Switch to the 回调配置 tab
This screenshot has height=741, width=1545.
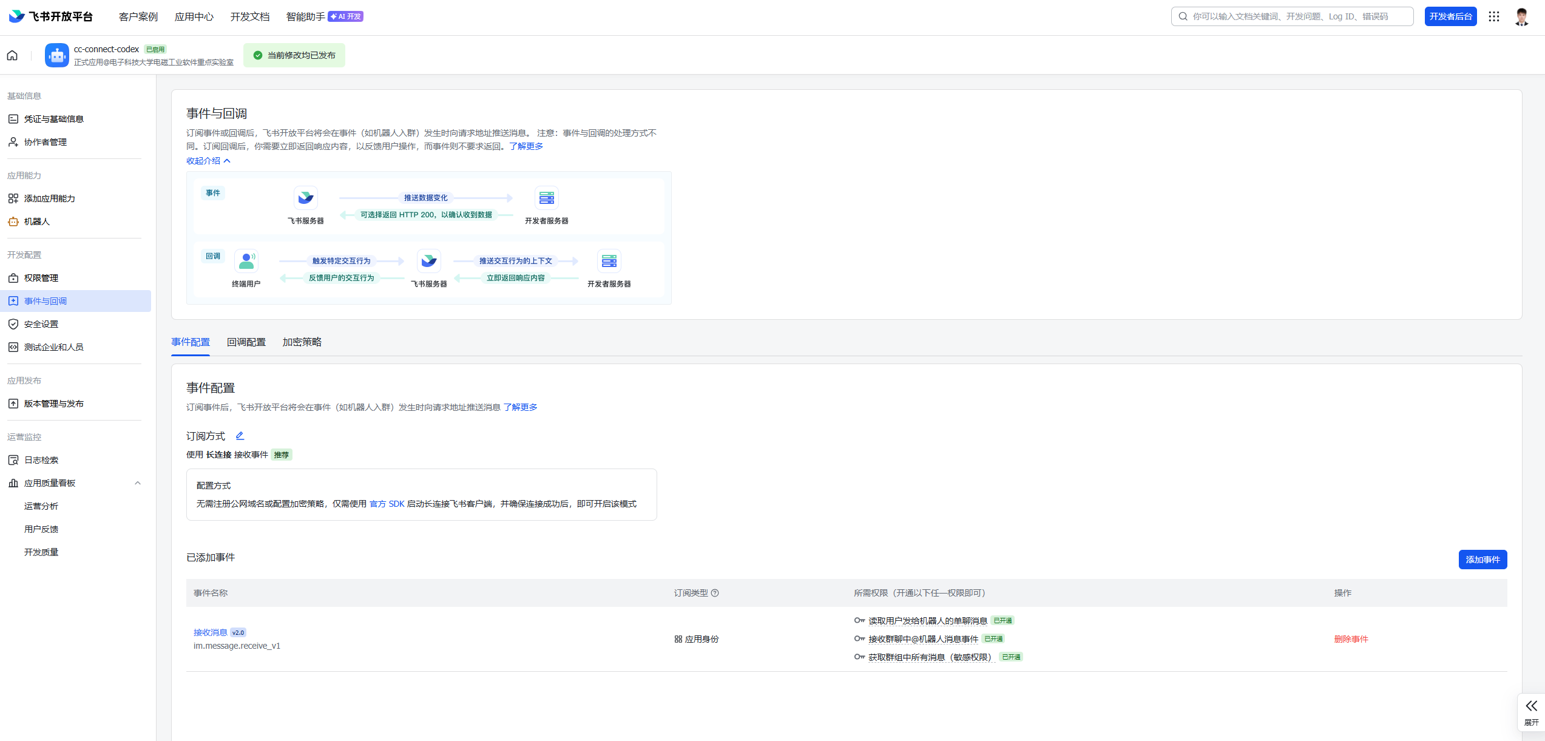(246, 342)
